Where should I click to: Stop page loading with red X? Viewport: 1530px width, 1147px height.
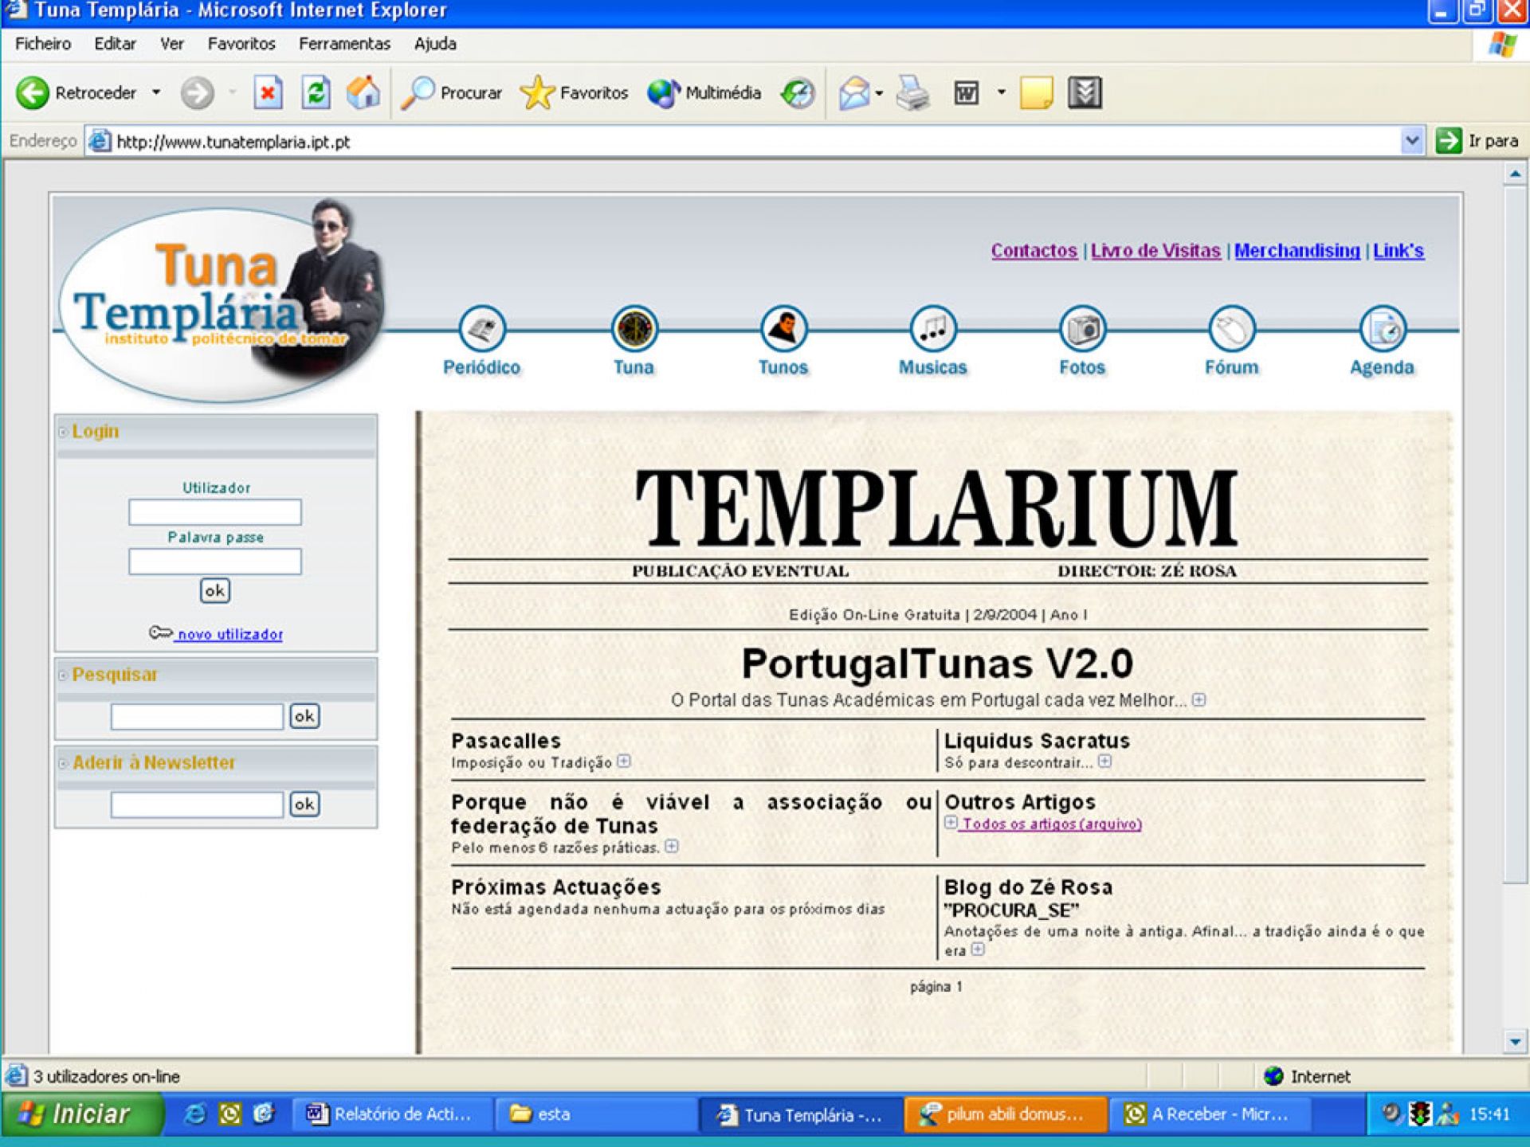[268, 93]
